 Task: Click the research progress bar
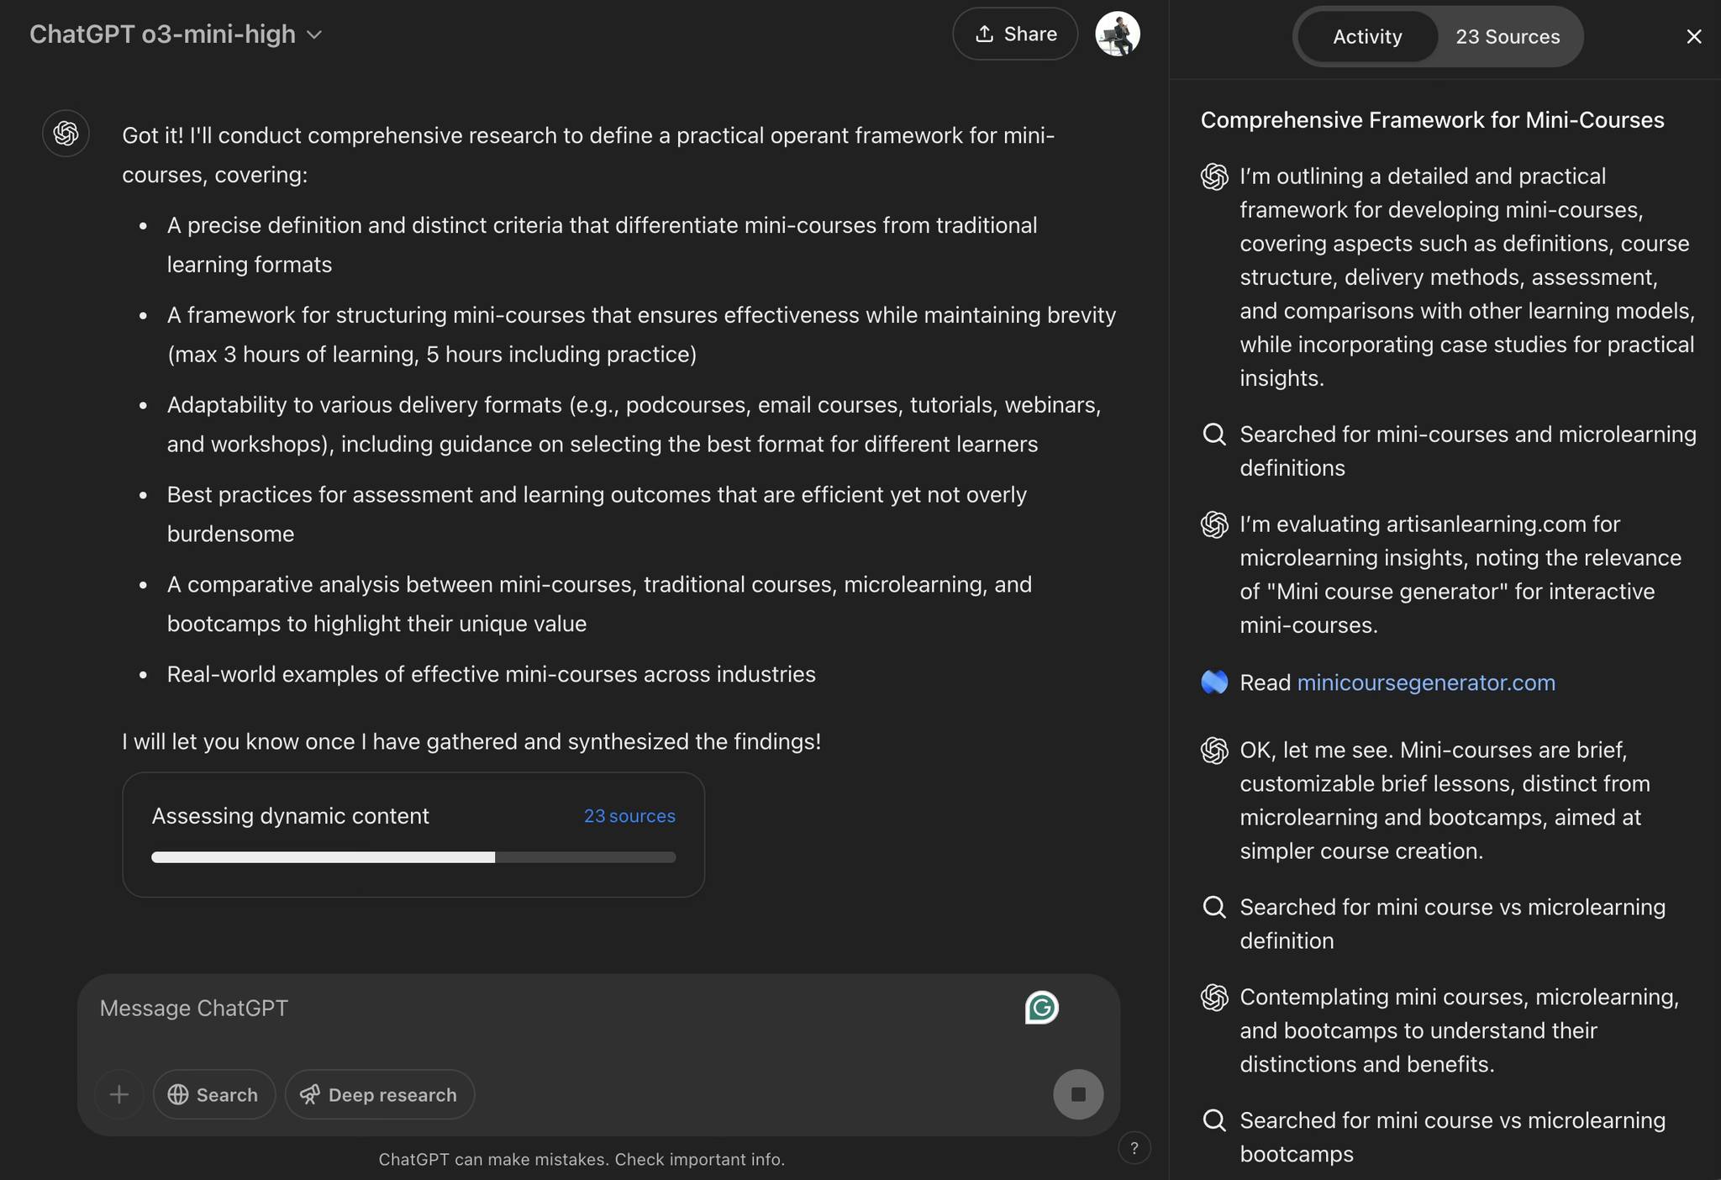tap(413, 857)
